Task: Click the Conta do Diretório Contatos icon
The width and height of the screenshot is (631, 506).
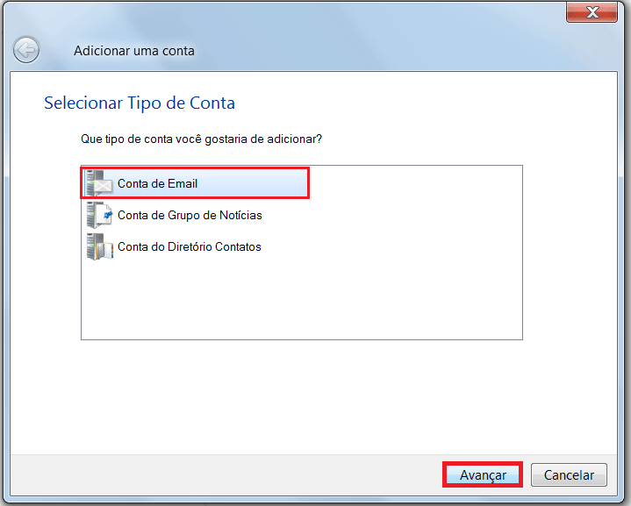Action: pos(100,246)
